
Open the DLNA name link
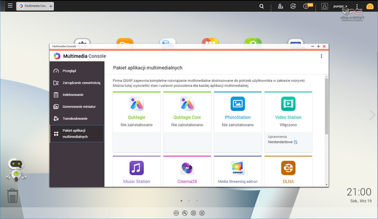288,181
